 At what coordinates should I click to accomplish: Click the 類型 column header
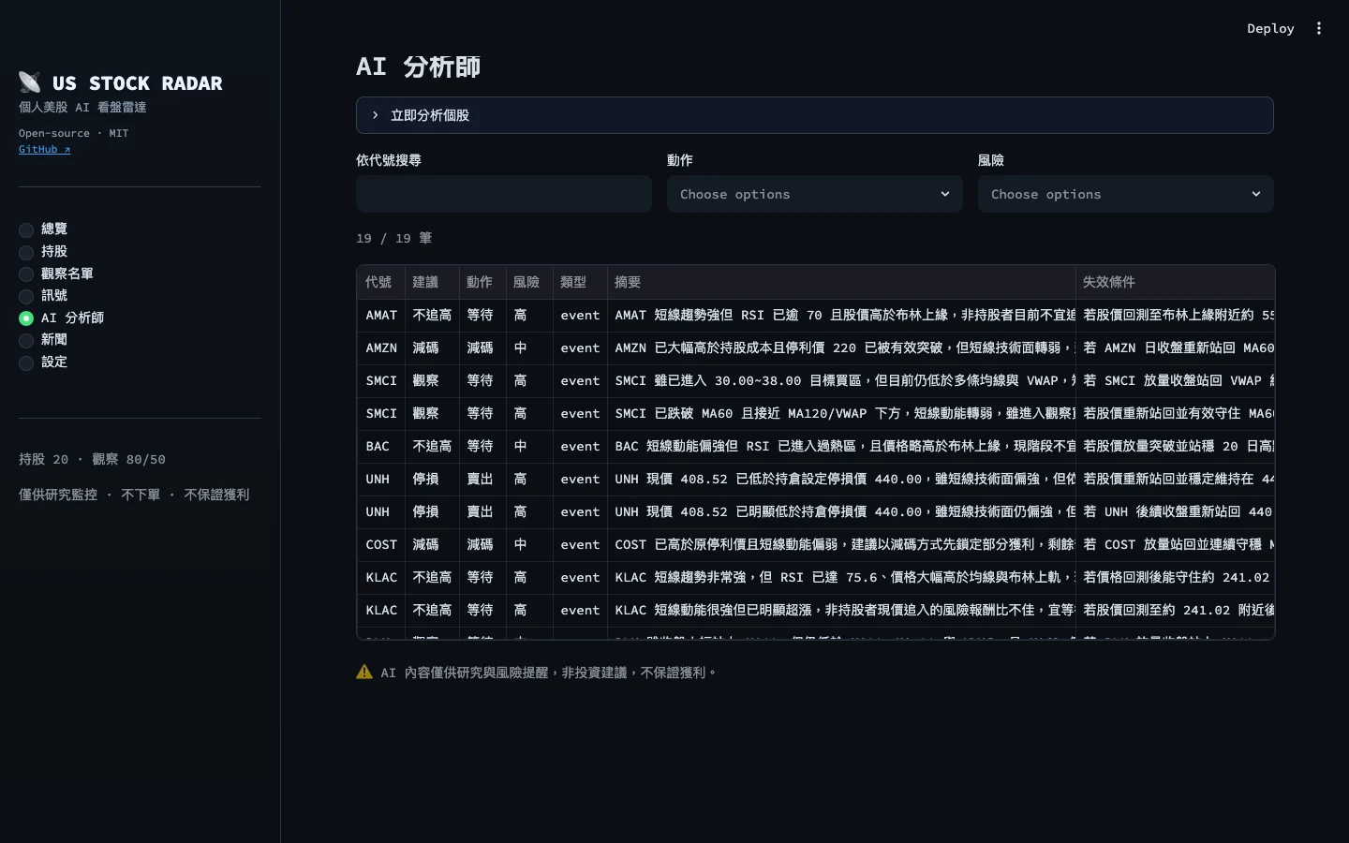point(580,282)
